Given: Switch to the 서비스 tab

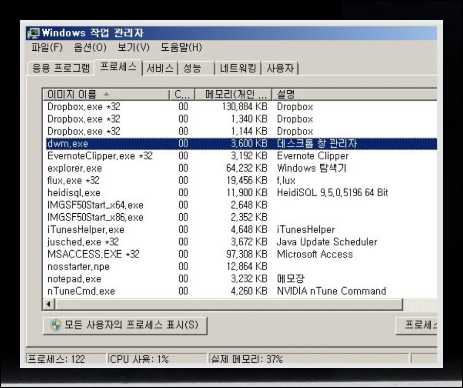Looking at the screenshot, I should [160, 68].
